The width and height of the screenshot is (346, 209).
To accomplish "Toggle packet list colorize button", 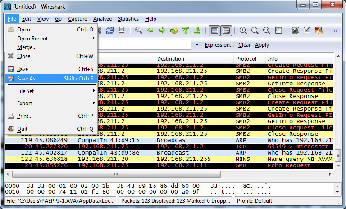I will click(x=214, y=31).
